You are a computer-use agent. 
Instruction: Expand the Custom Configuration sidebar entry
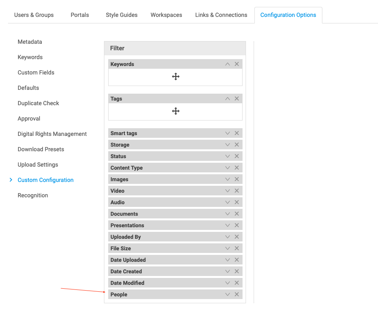point(11,180)
